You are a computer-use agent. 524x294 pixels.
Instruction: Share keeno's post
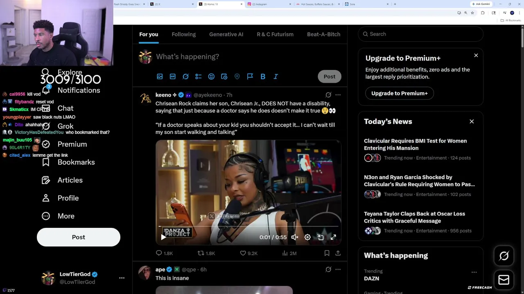point(338,253)
